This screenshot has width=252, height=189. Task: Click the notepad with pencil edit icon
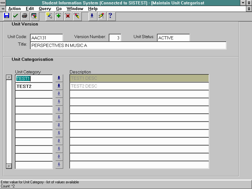click(101, 16)
